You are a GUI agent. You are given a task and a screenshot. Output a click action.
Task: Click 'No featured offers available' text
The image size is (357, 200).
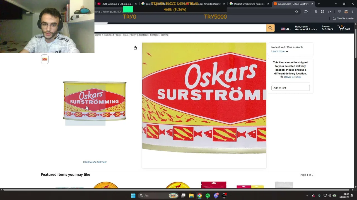point(287,47)
